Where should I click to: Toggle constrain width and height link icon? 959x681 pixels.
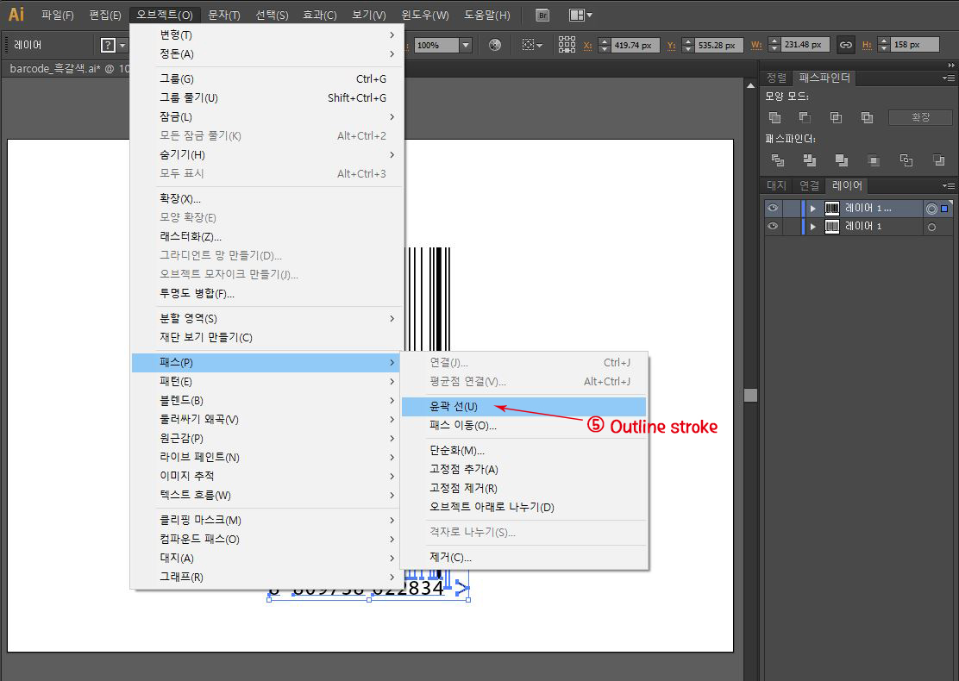[x=846, y=45]
